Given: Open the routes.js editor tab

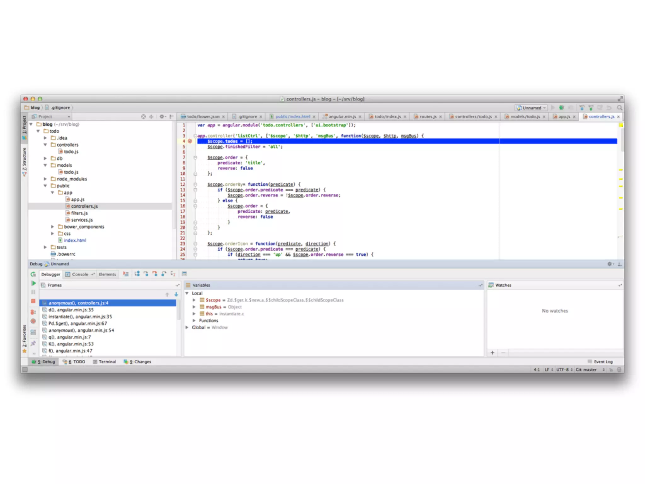Looking at the screenshot, I should point(428,117).
